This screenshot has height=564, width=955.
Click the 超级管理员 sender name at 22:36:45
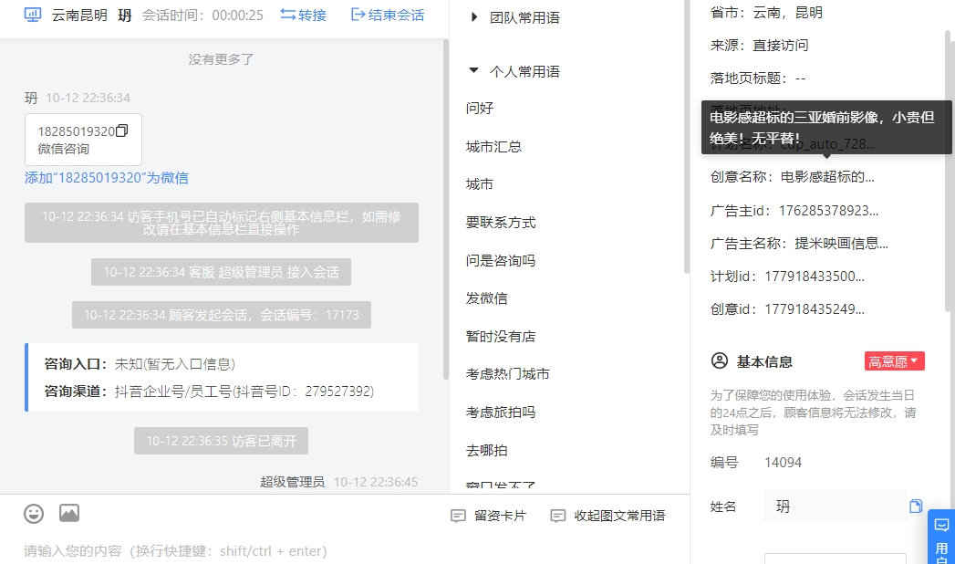coord(293,483)
